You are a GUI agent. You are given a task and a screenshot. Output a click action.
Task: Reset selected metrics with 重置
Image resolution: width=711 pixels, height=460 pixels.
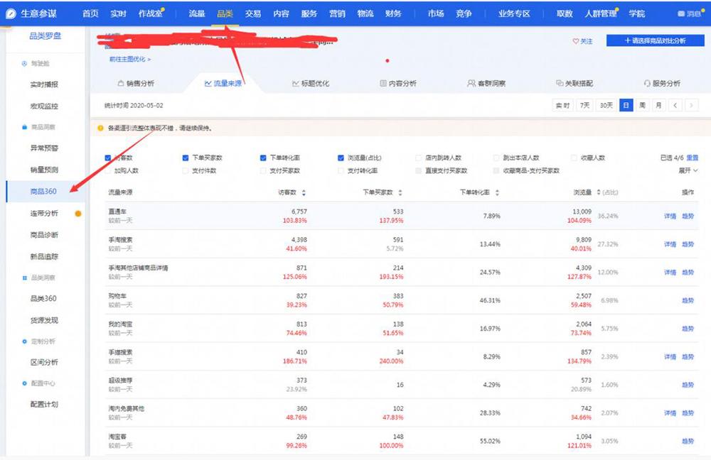point(692,158)
